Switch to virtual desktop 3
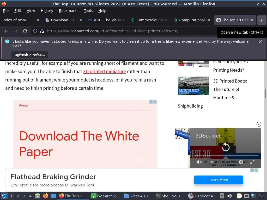This screenshot has height=200, width=267. pos(24,196)
